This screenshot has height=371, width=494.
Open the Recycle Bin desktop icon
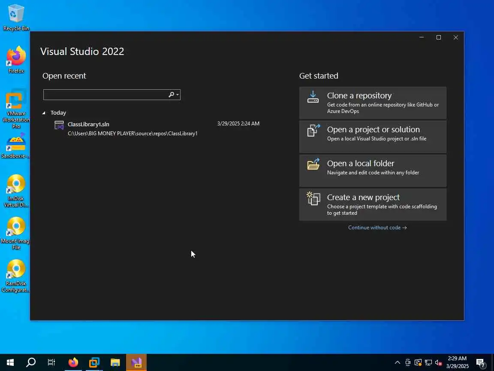(16, 18)
